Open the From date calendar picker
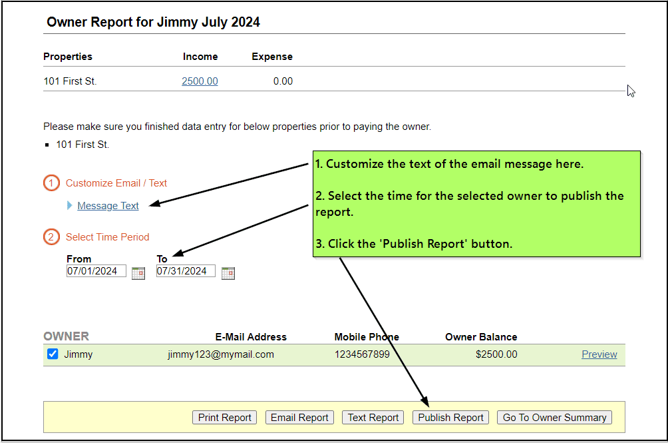This screenshot has height=443, width=668. pos(138,272)
